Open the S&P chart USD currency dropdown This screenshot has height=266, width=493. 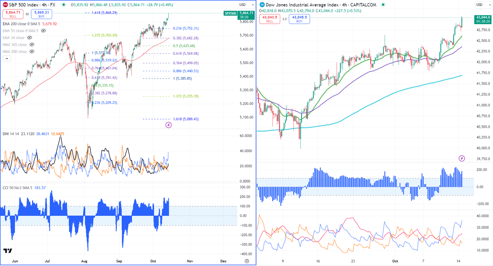pyautogui.click(x=243, y=5)
